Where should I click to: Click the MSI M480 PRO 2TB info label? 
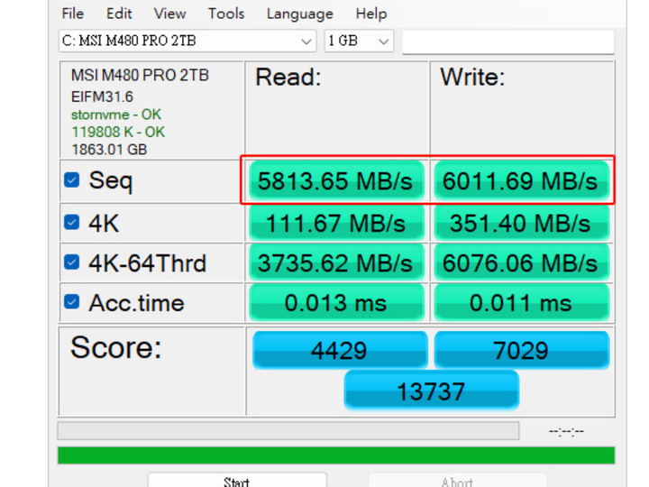tap(140, 76)
